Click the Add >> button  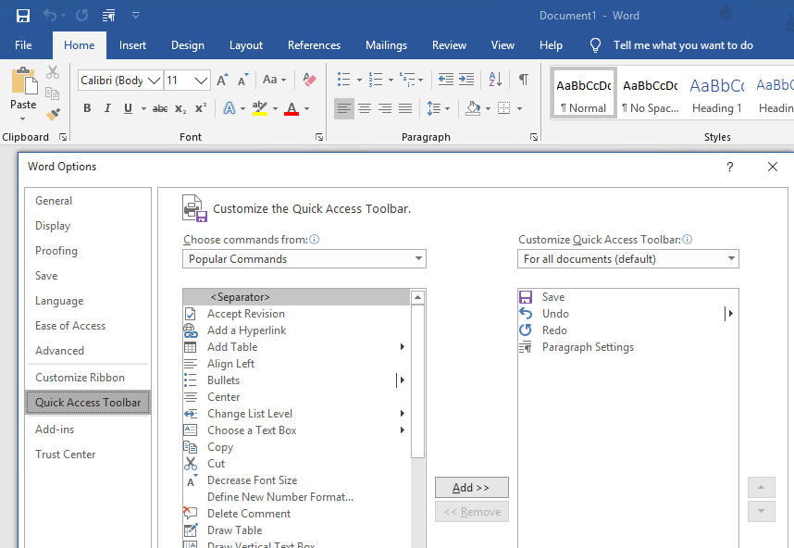(471, 487)
